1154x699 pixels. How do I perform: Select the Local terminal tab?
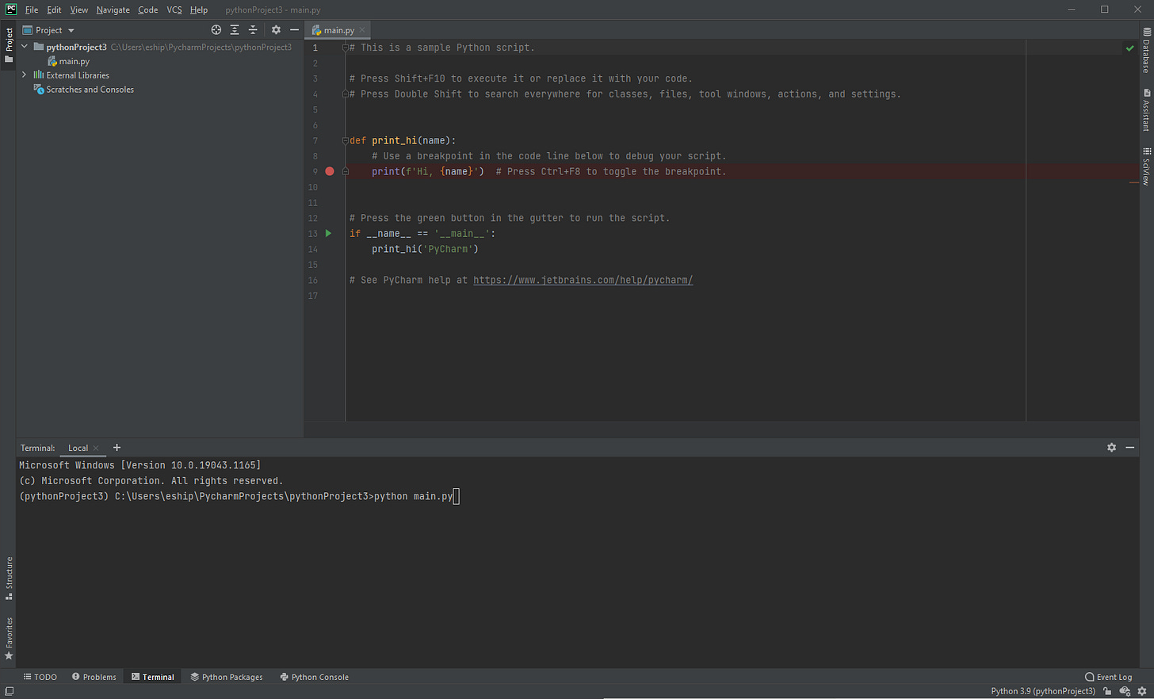[78, 448]
